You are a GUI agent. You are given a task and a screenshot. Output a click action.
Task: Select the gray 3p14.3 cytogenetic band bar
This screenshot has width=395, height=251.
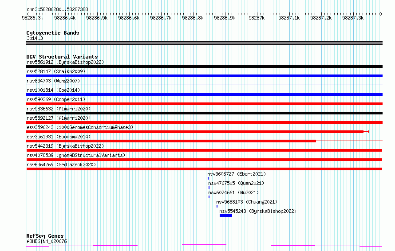tap(204, 43)
